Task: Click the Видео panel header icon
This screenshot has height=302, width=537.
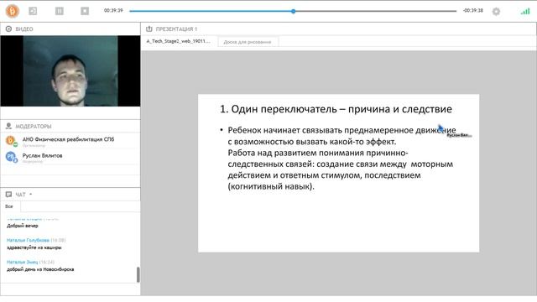Action: [x=8, y=29]
